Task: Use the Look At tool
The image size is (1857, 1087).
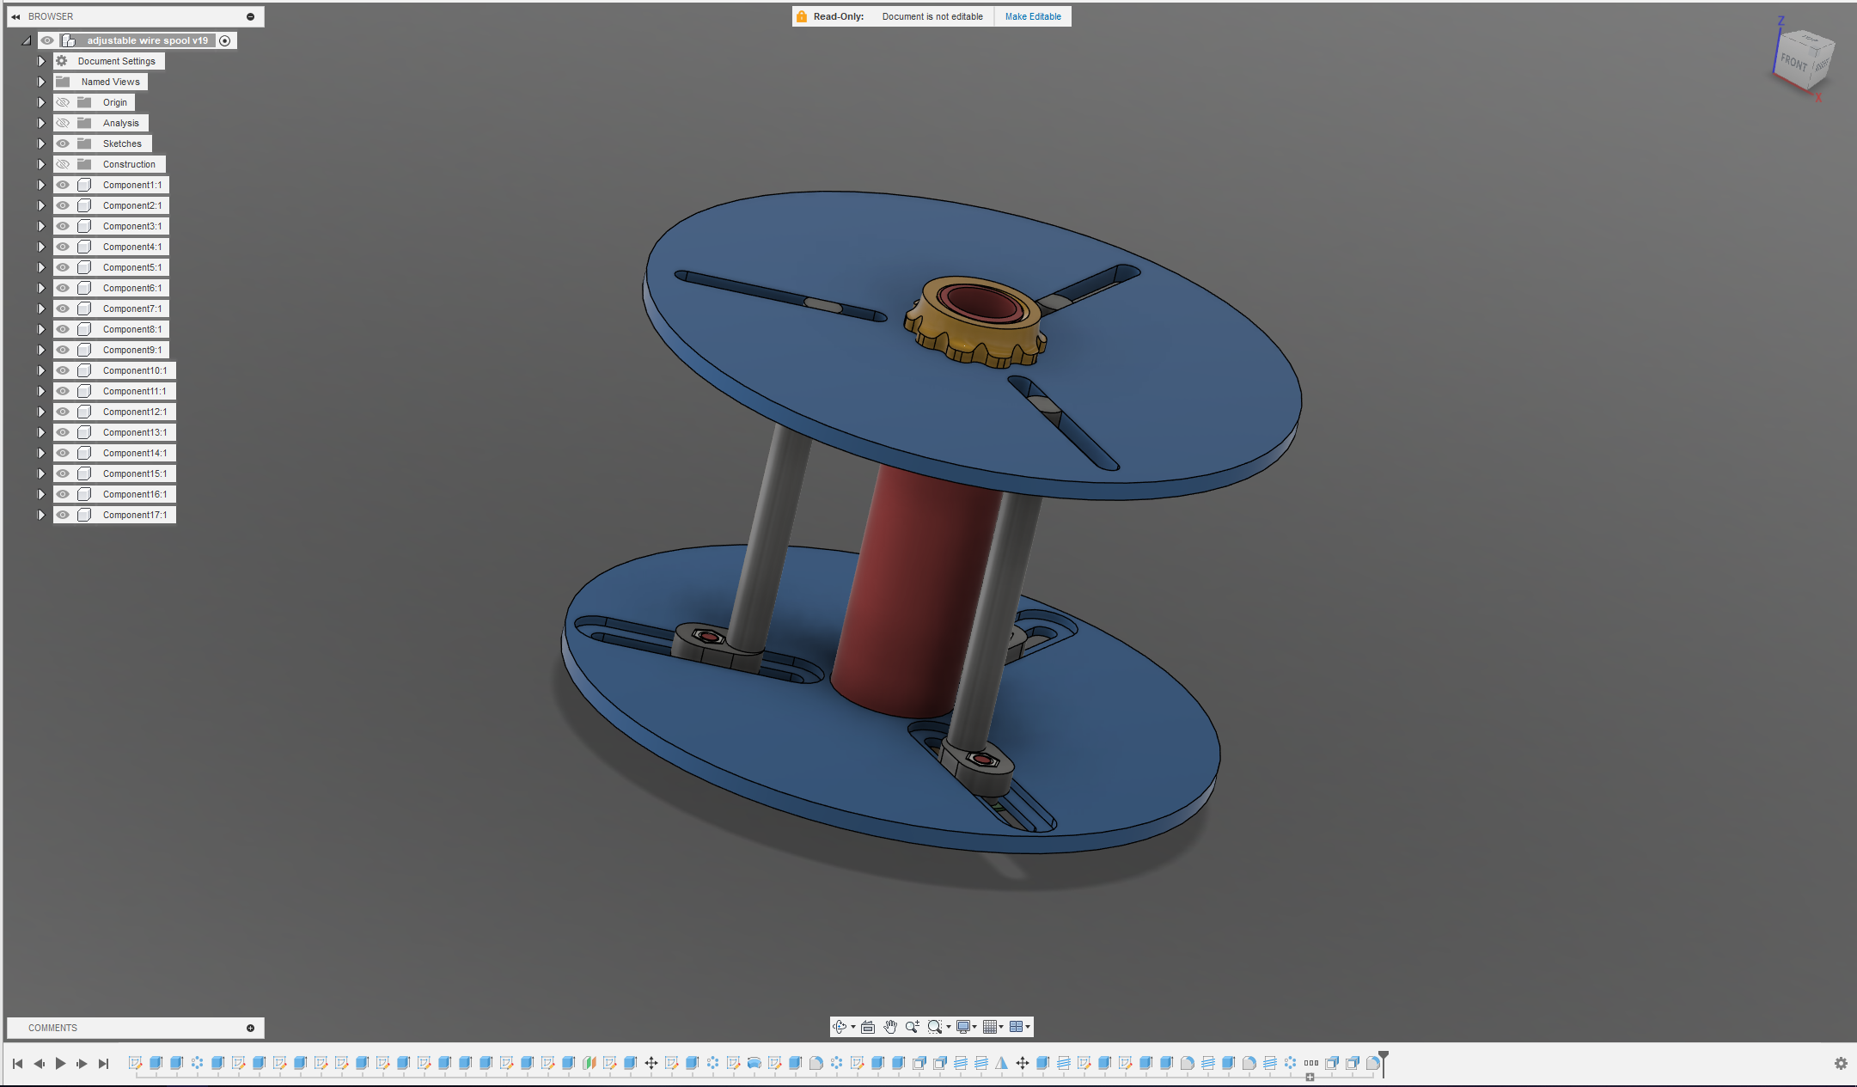Action: pyautogui.click(x=868, y=1027)
